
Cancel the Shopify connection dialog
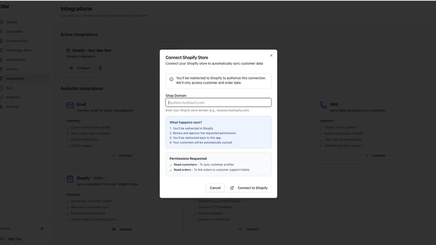pyautogui.click(x=215, y=188)
